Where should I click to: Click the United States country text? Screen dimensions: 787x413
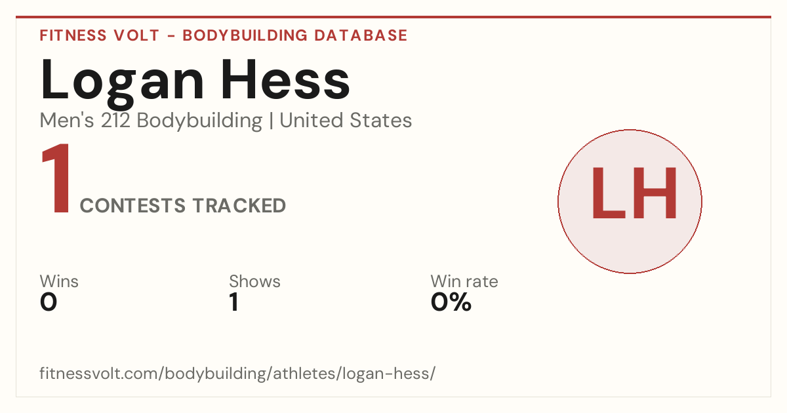click(x=346, y=121)
